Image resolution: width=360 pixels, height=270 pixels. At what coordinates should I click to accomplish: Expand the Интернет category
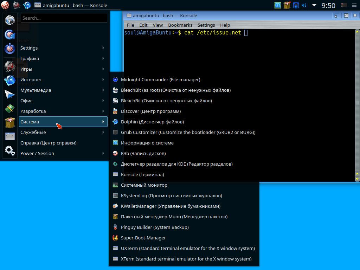[x=63, y=80]
